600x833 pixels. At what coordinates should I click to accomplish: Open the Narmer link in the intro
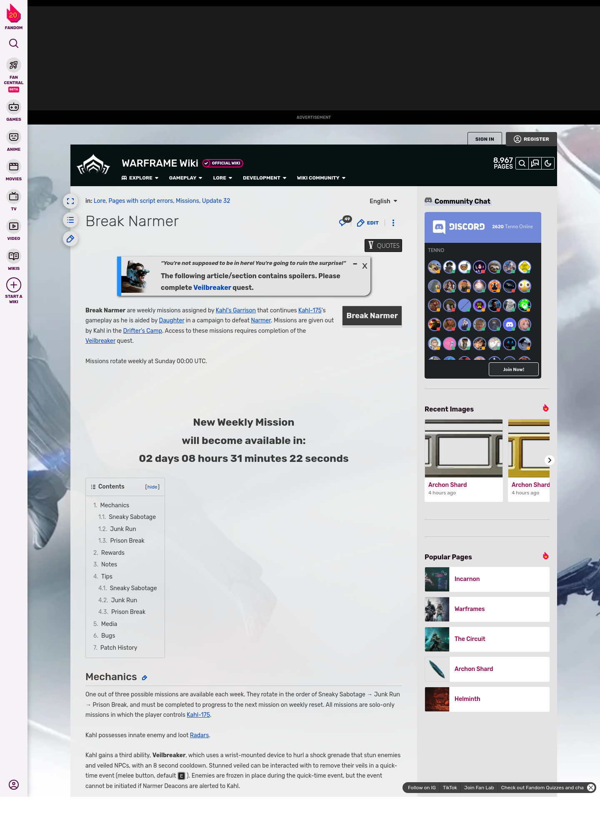(x=261, y=320)
